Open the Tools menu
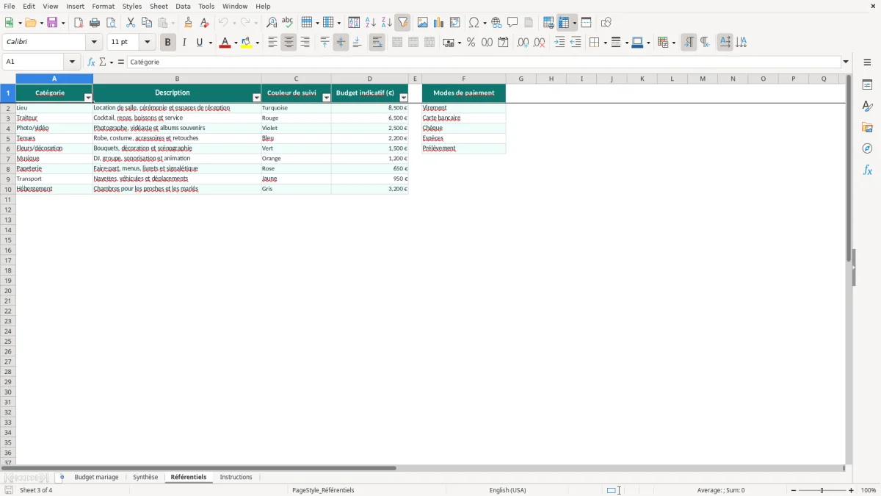Image resolution: width=881 pixels, height=496 pixels. (206, 6)
